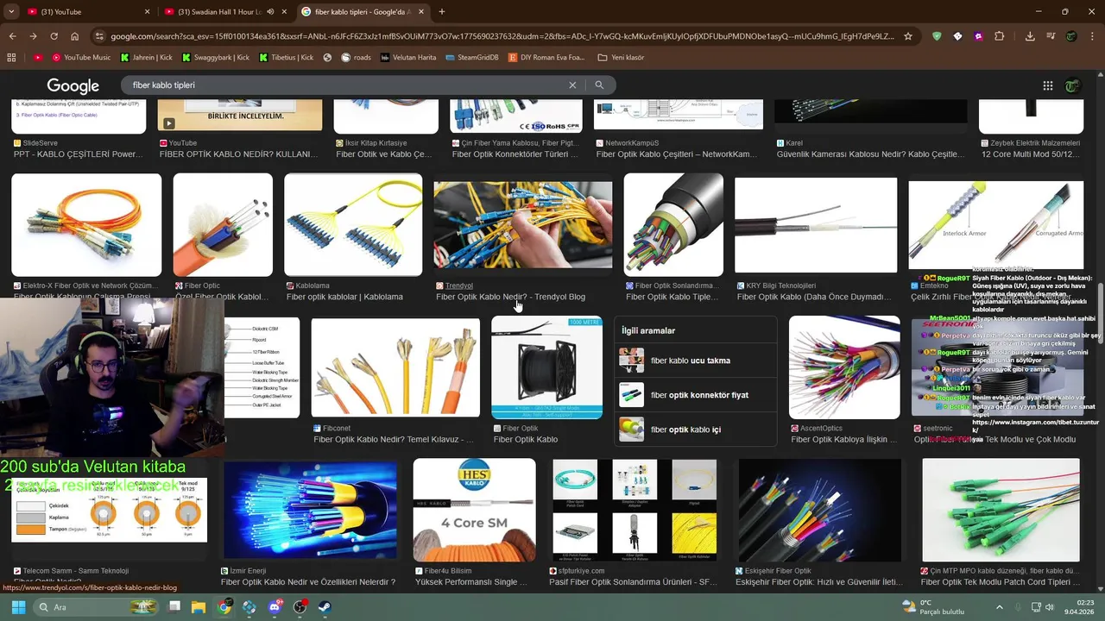Open the green MTP MPO connectors image
The image size is (1105, 621).
1001,510
